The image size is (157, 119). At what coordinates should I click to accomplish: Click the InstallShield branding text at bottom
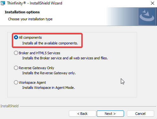pyautogui.click(x=10, y=106)
